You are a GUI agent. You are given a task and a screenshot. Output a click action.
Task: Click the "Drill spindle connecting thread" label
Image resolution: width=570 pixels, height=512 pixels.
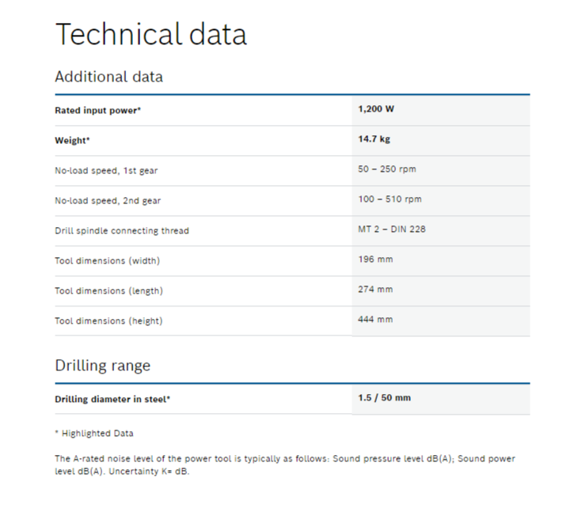[x=122, y=231]
